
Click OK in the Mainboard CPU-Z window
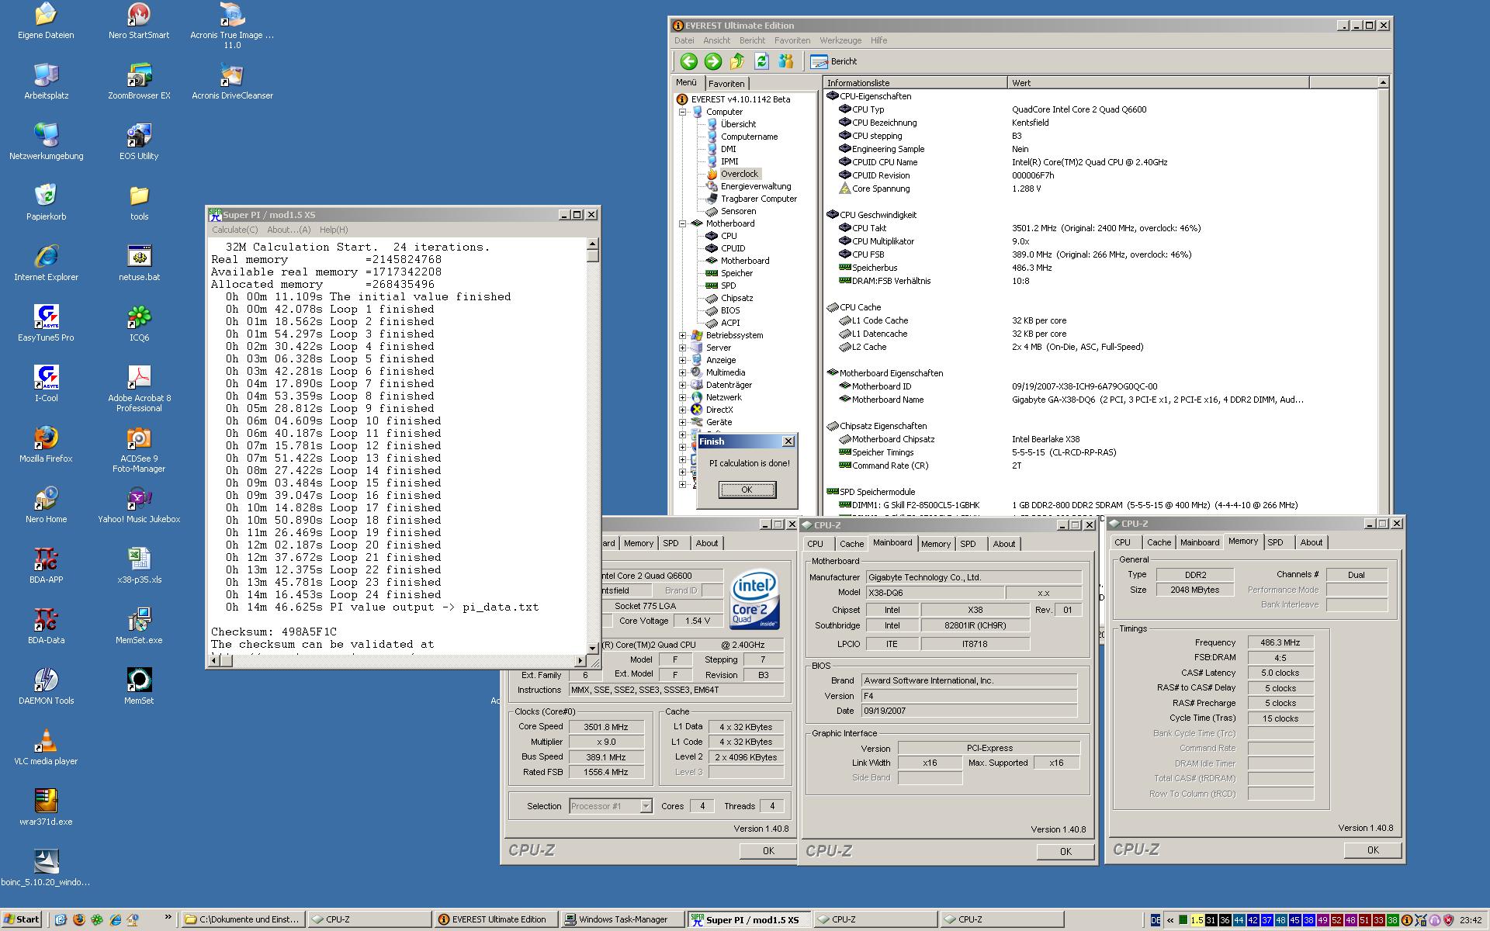click(1066, 852)
